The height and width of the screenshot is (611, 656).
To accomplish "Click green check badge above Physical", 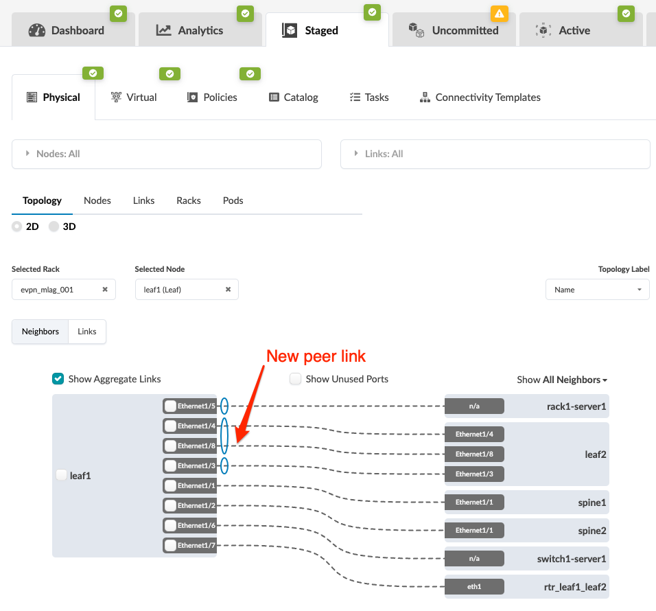I will coord(93,73).
